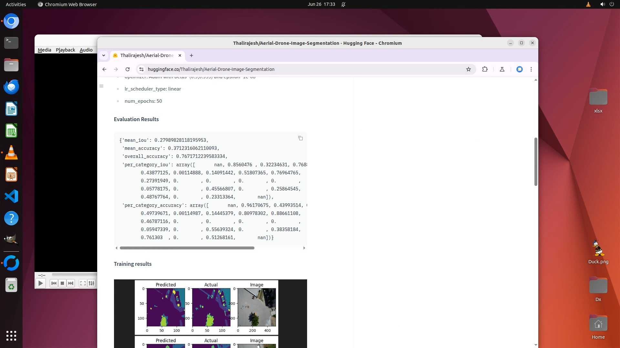Click the VLC play button
Viewport: 620px width, 348px height.
40,283
